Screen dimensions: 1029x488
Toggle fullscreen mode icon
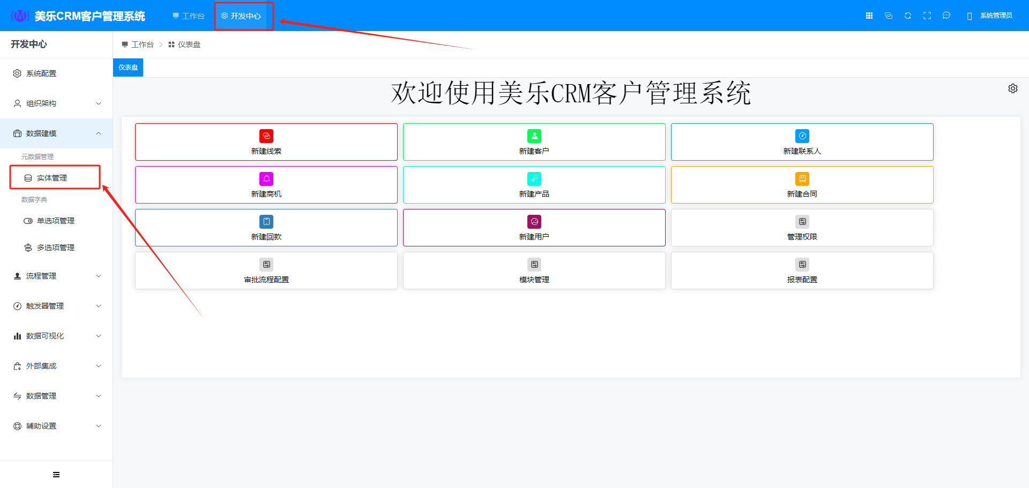point(927,16)
